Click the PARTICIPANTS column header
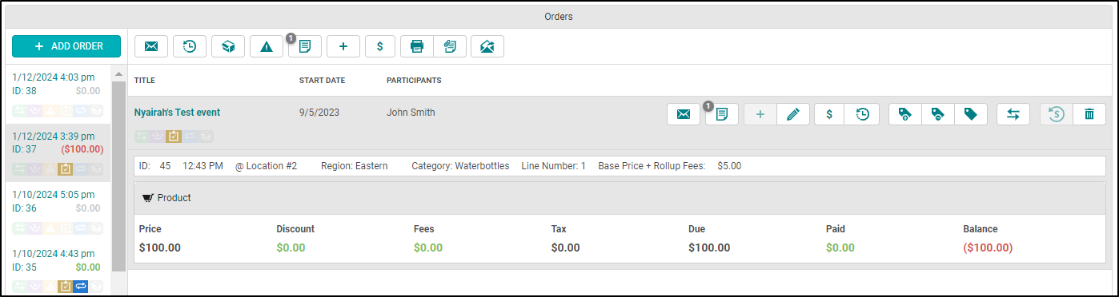 [414, 81]
